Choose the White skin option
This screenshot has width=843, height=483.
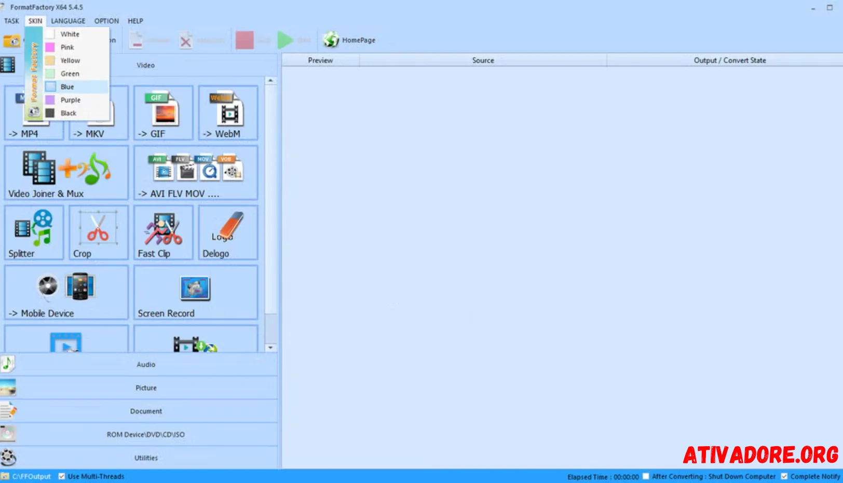pyautogui.click(x=76, y=34)
